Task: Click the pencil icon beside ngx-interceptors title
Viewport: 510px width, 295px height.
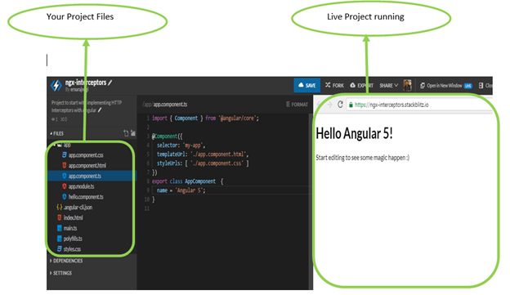Action: point(110,83)
